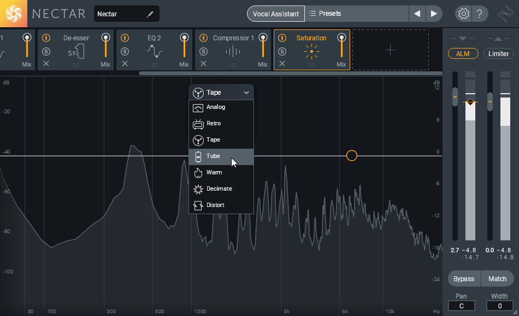Screen dimensions: 519x316
Task: Click the Bypass button
Action: click(x=464, y=279)
